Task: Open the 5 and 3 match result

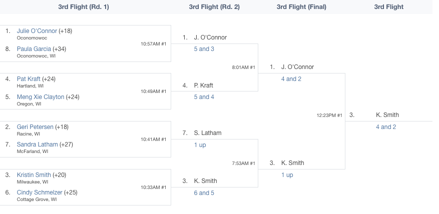Action: (204, 49)
